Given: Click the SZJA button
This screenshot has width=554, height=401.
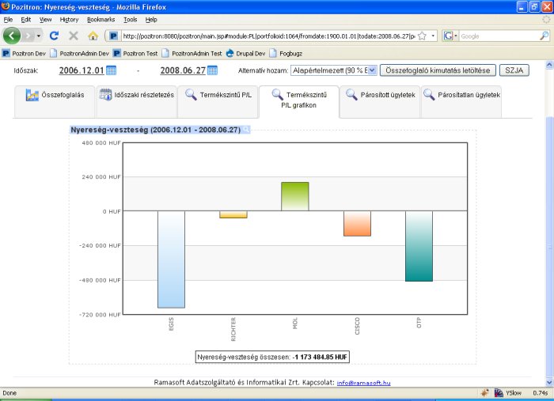Looking at the screenshot, I should pos(515,70).
